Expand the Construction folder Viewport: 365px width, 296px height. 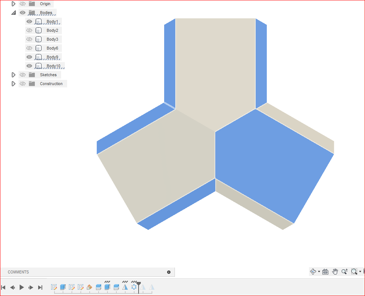14,83
